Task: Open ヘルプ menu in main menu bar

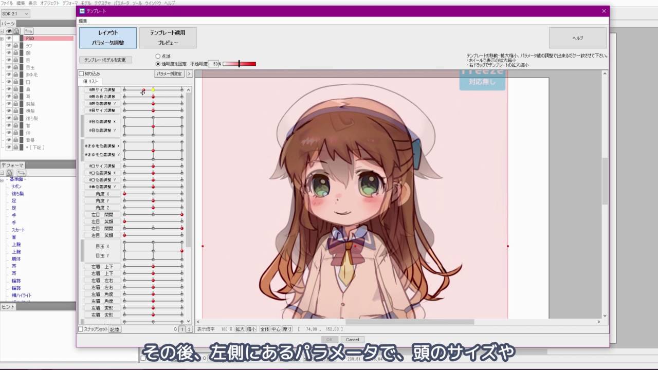Action: coord(169,3)
